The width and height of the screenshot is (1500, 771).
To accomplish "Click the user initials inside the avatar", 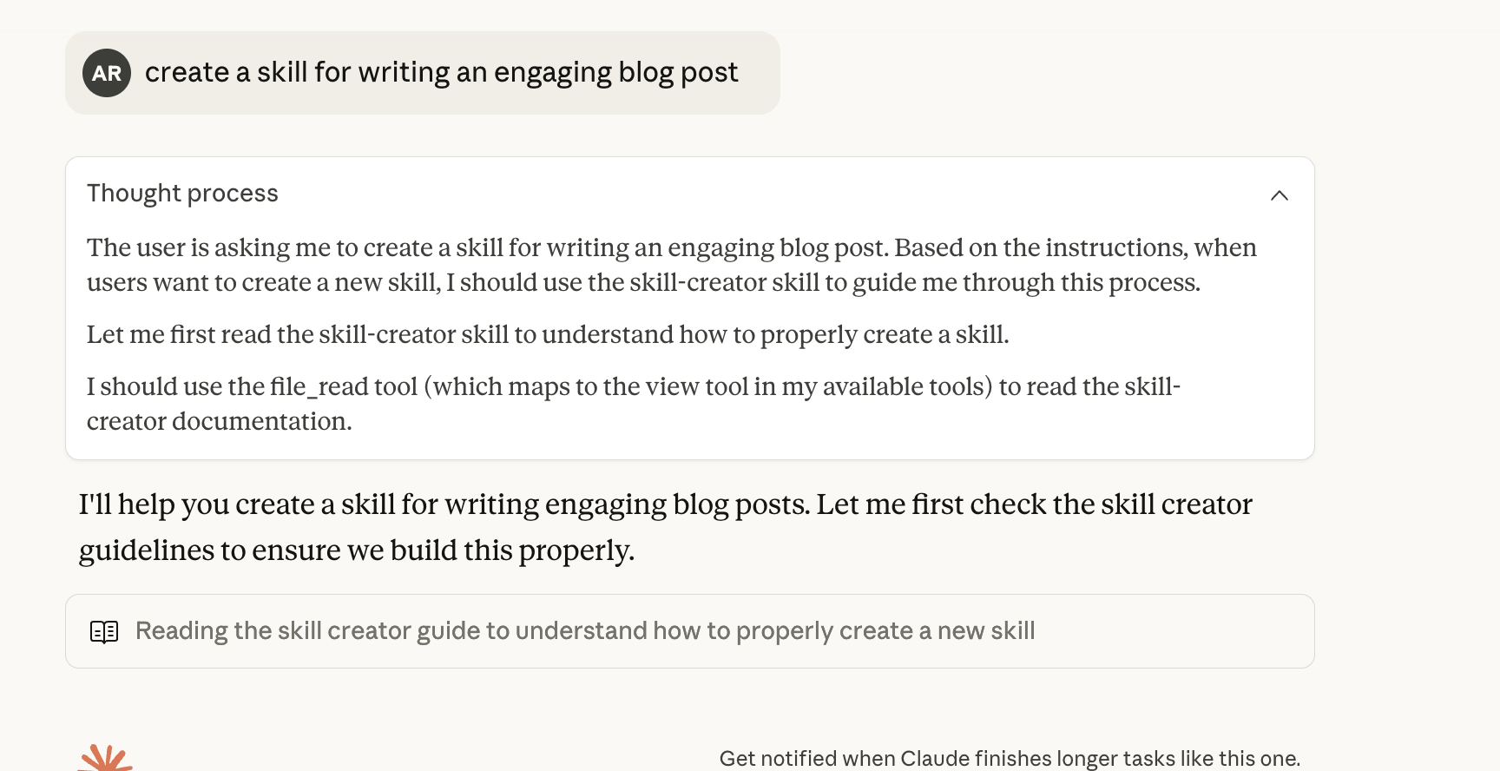I will click(x=107, y=73).
